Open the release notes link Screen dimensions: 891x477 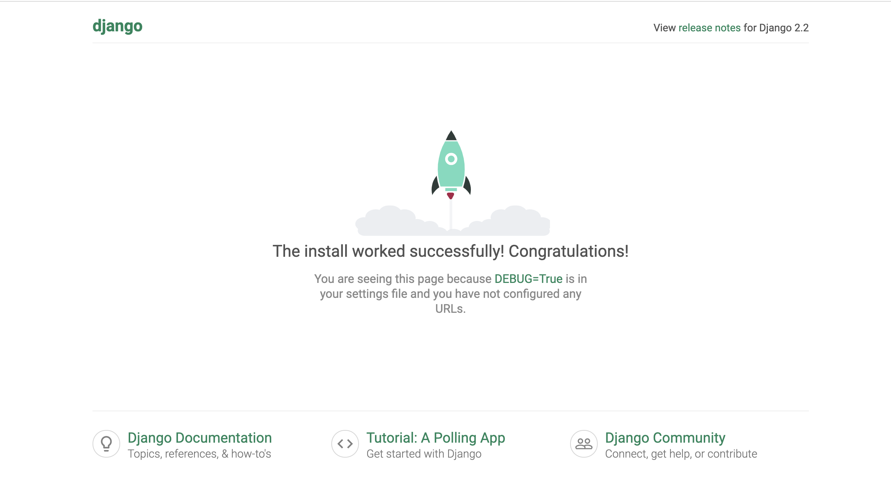click(709, 28)
